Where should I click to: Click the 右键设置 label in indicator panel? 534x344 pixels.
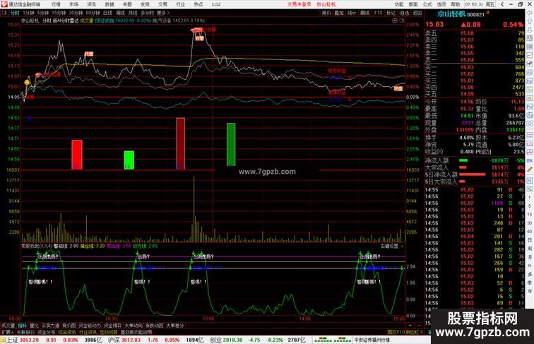pos(390,246)
